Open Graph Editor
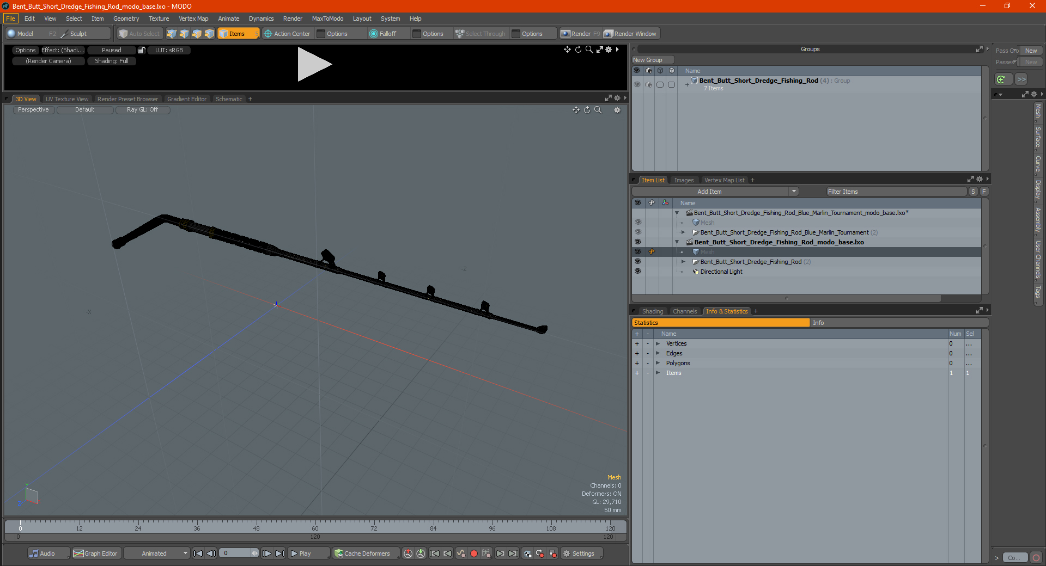1046x566 pixels. coord(96,553)
